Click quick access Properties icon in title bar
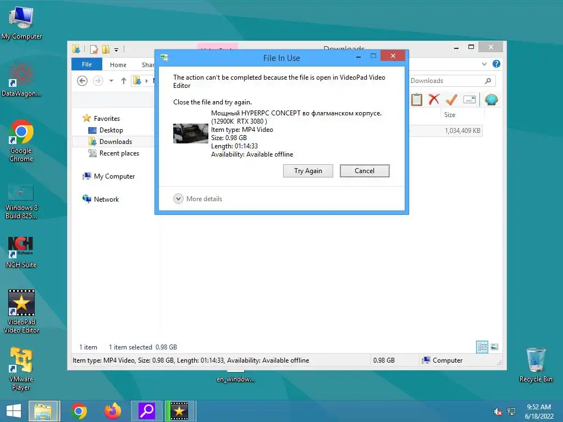The width and height of the screenshot is (563, 422). (93, 49)
